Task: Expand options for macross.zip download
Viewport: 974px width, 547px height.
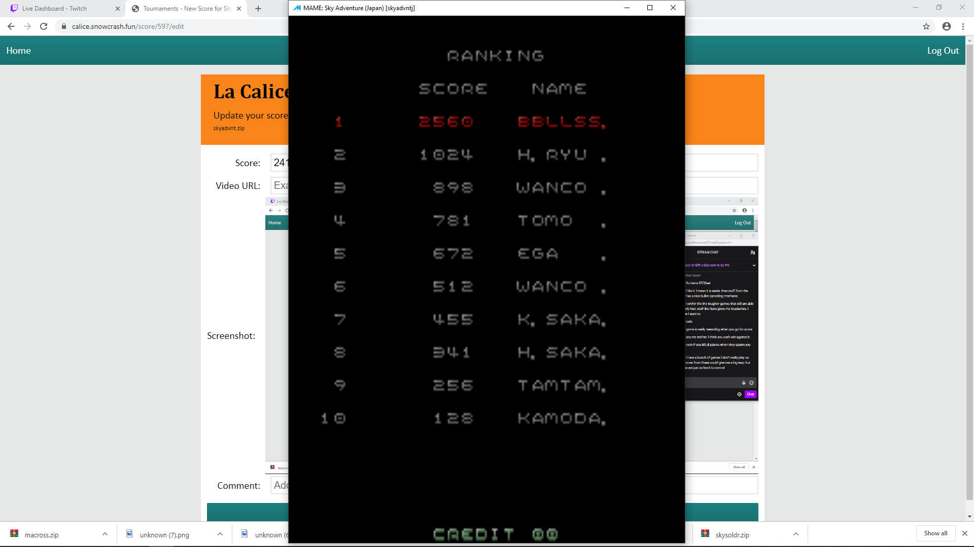Action: click(x=105, y=534)
